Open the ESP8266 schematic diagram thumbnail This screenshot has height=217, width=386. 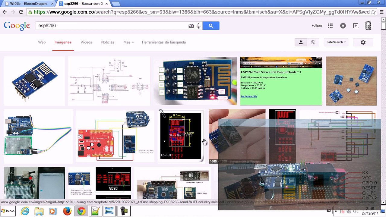109,81
